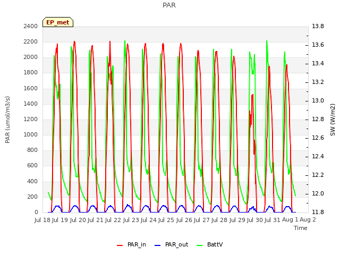The height and width of the screenshot is (255, 340).
Task: Click the 400 left axis tick
Action: pyautogui.click(x=32, y=181)
